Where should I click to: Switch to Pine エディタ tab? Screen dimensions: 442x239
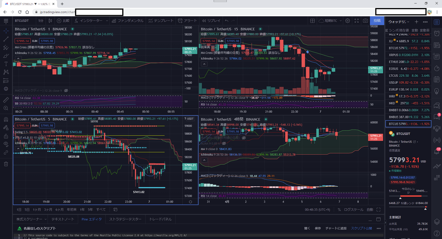pos(91,219)
